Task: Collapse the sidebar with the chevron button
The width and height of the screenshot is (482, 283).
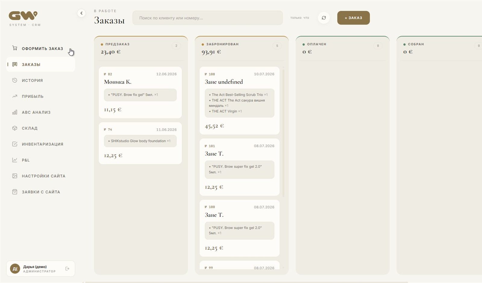Action: (81, 13)
